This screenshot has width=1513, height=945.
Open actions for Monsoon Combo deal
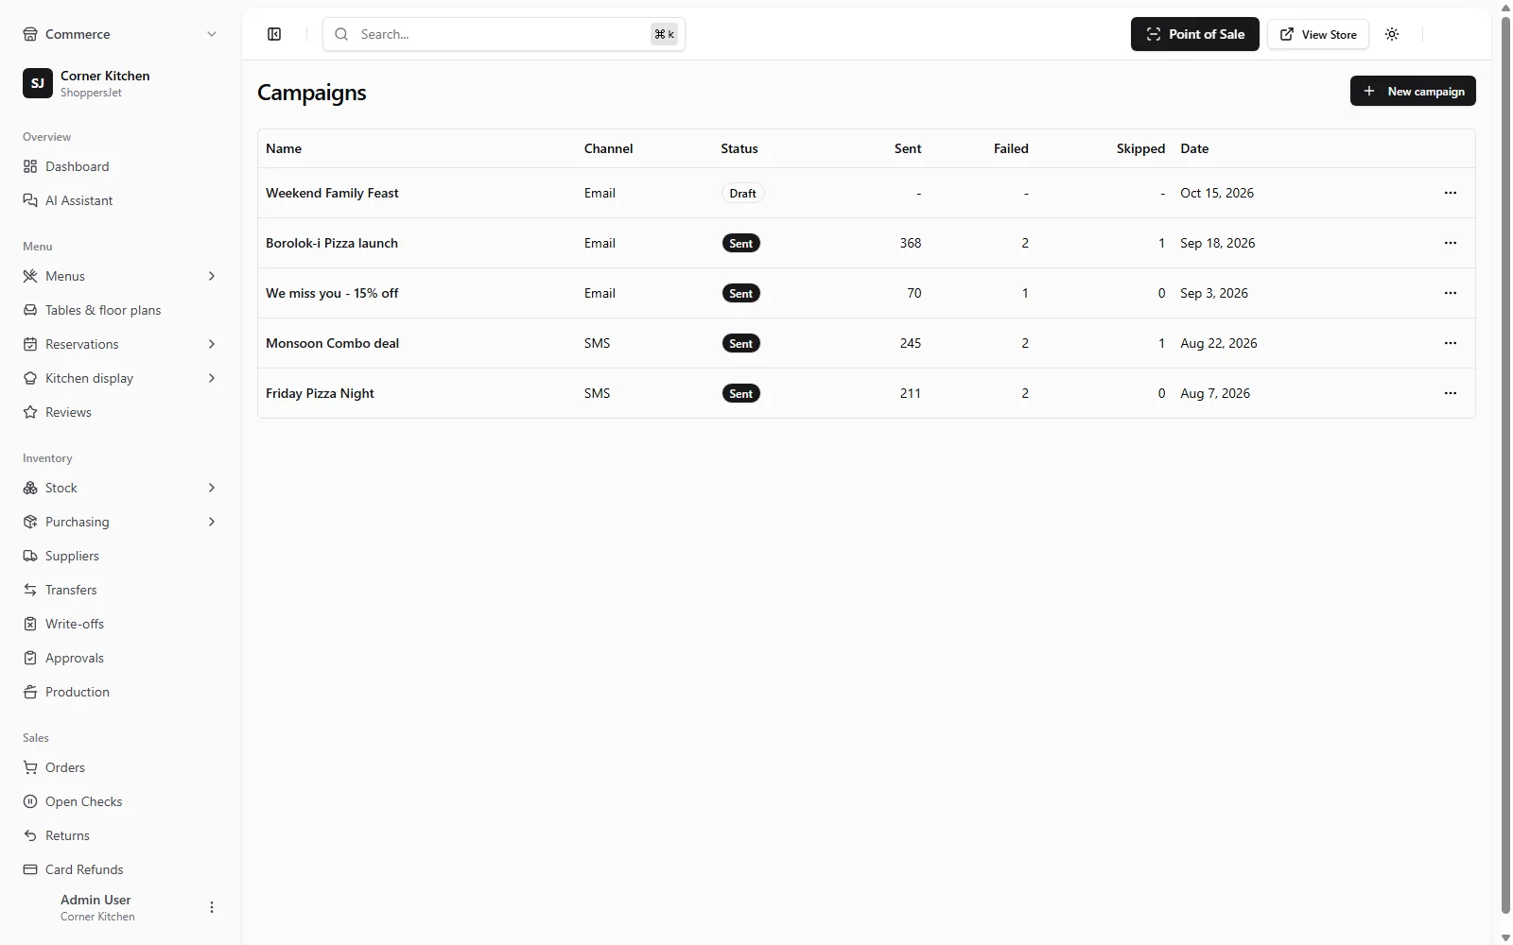pos(1451,343)
